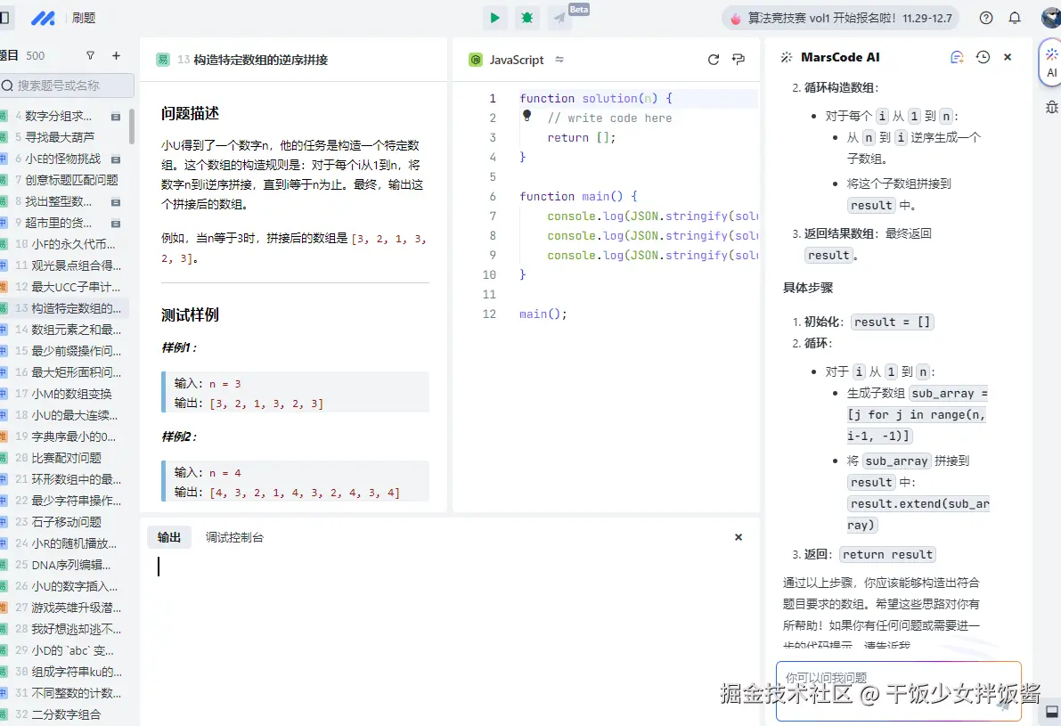Open problem 4 数字分组求...
Viewport: 1061px width, 726px height.
point(58,116)
